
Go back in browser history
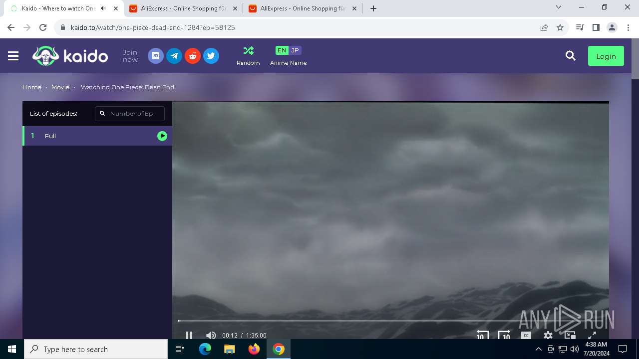tap(11, 27)
